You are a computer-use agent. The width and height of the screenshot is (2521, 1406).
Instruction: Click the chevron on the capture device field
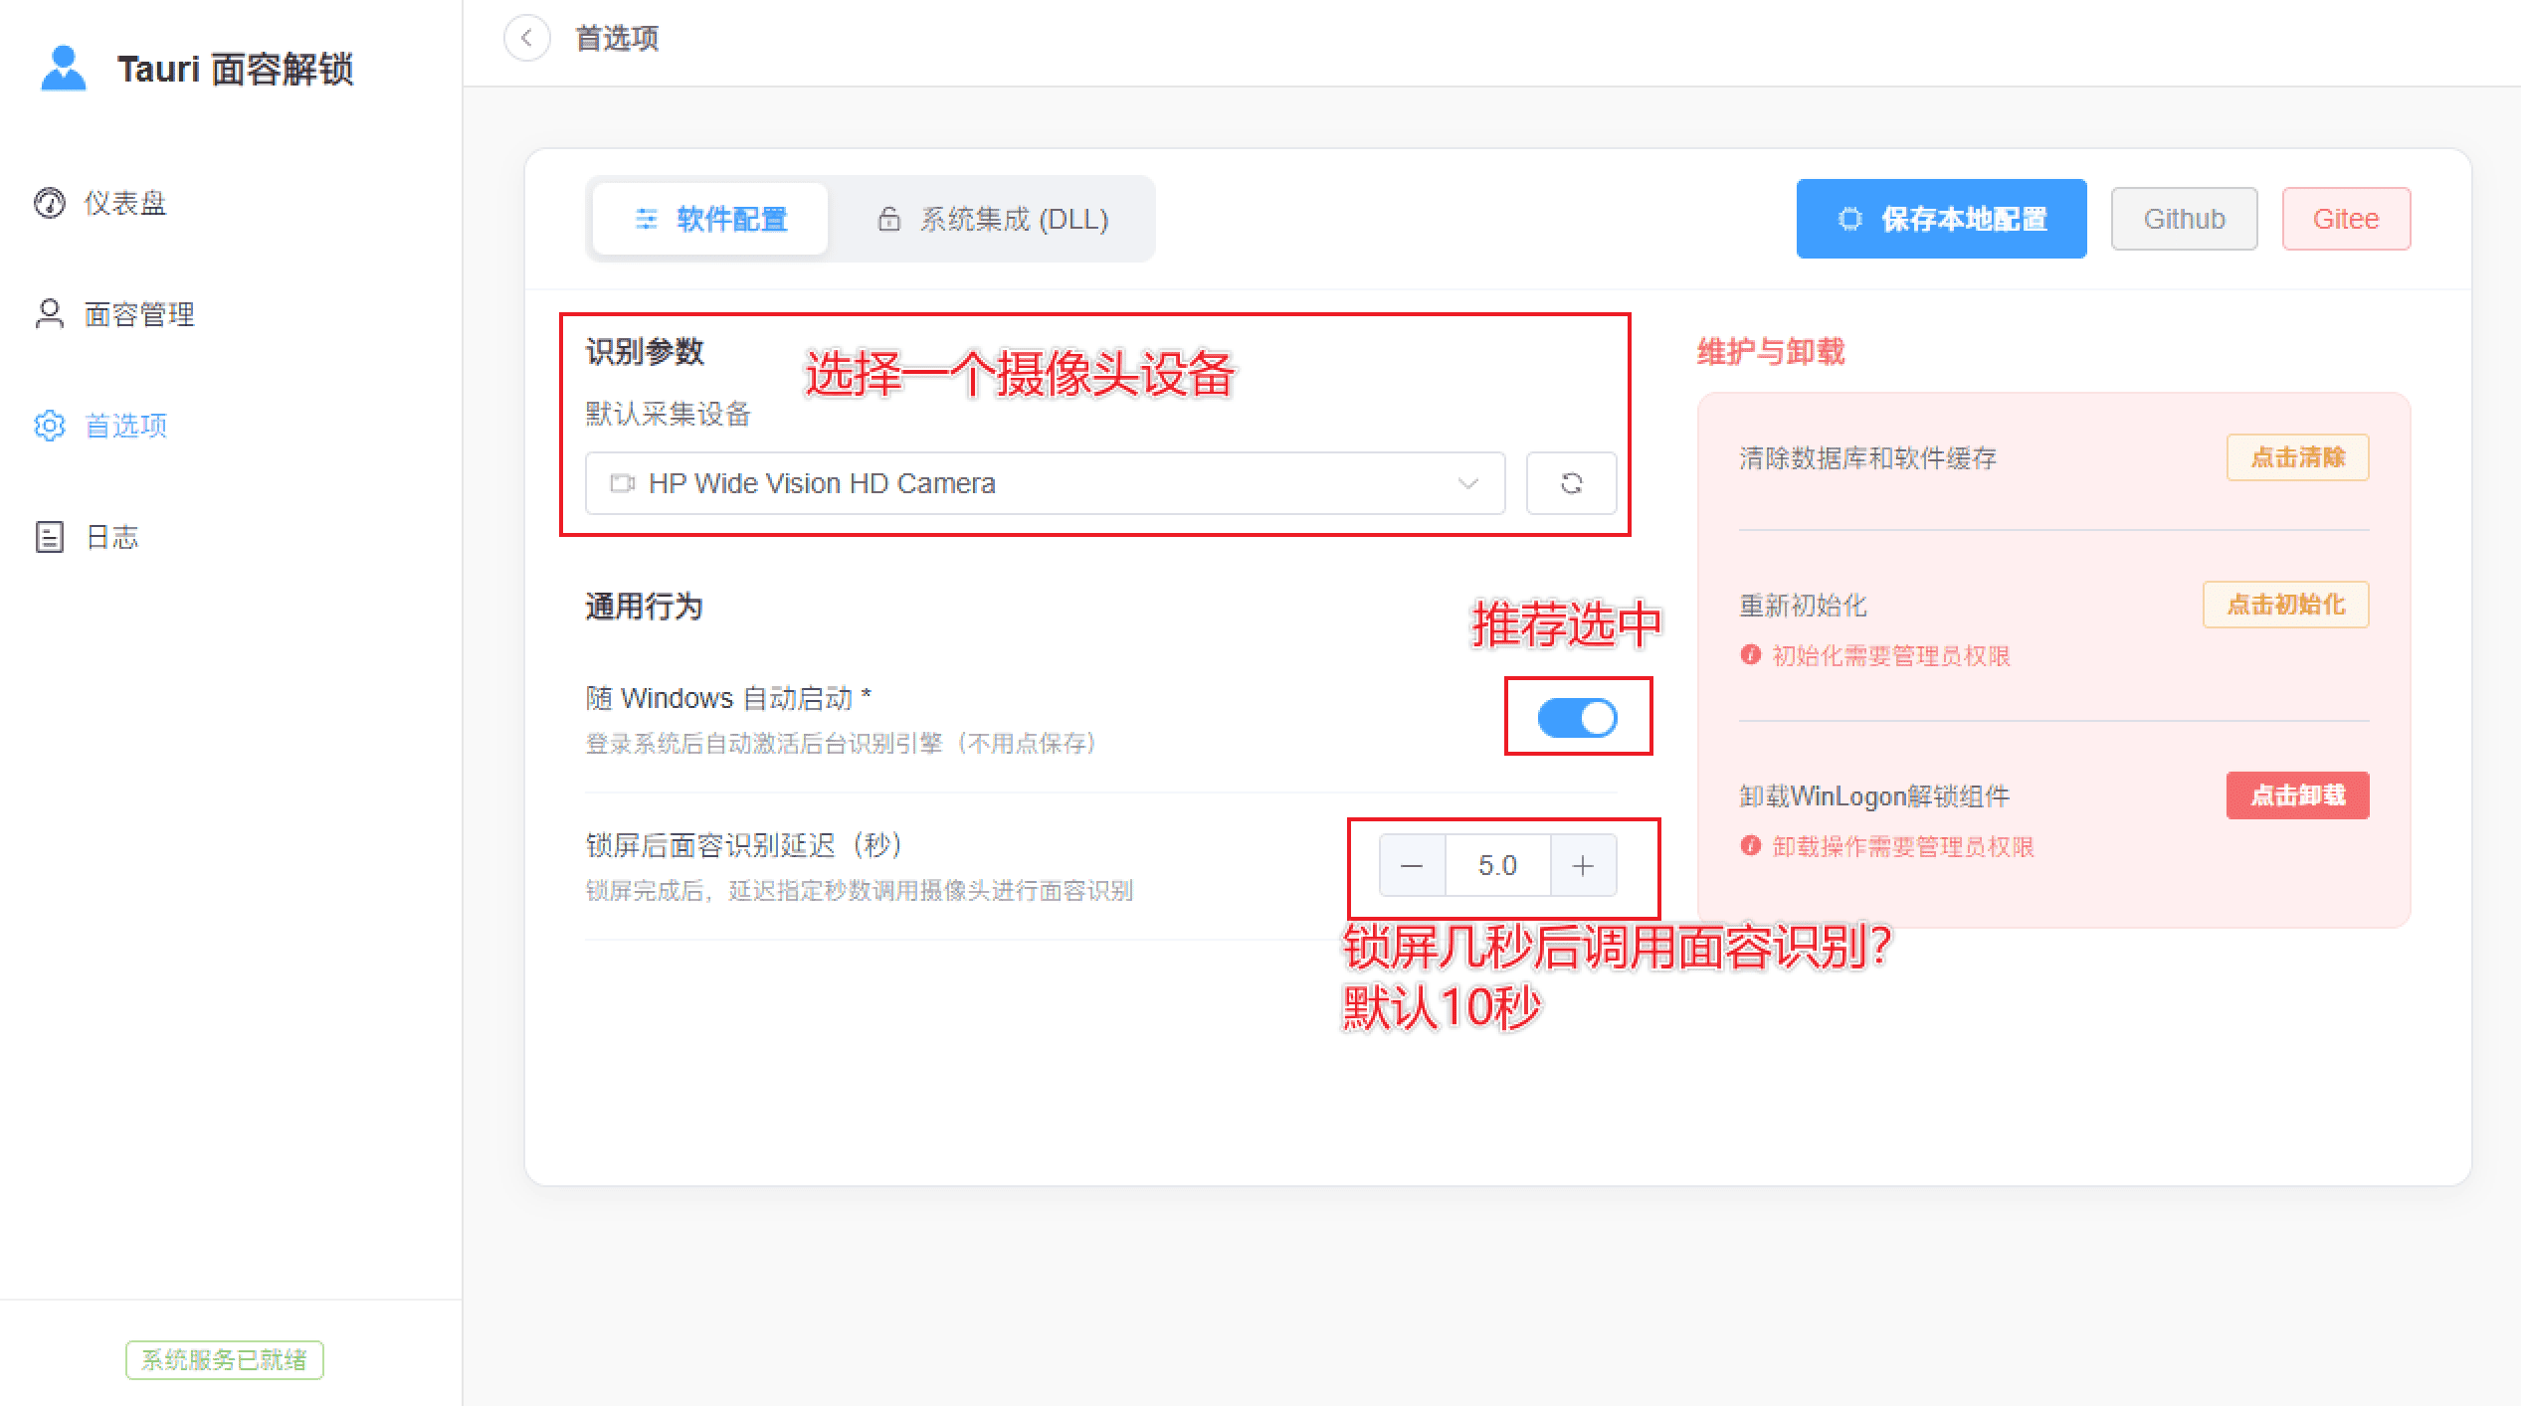[x=1466, y=483]
